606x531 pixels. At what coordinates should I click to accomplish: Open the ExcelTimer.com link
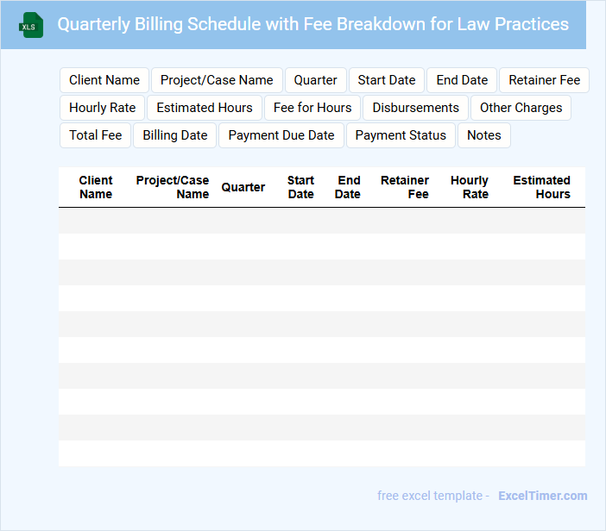click(x=542, y=496)
